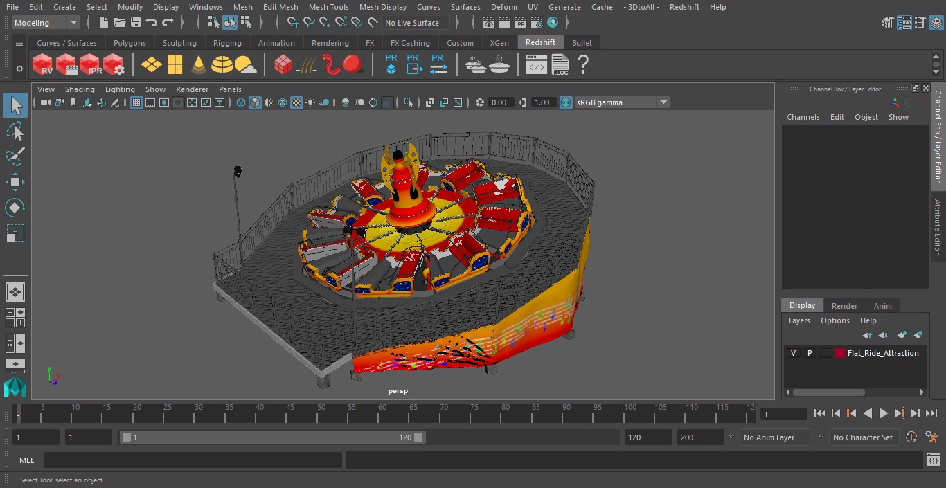Switch to the XGen shelf tab
946x488 pixels.
tap(499, 43)
